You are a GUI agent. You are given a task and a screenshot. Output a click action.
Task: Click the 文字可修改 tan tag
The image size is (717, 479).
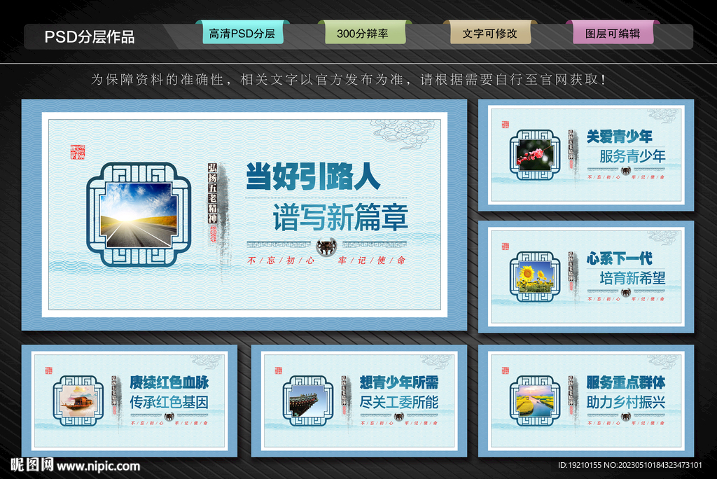coord(490,34)
